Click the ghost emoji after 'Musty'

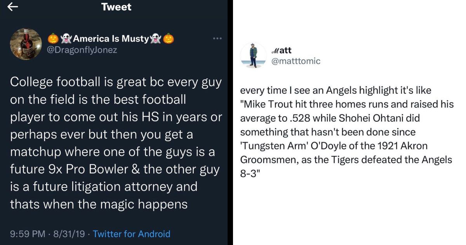point(156,38)
